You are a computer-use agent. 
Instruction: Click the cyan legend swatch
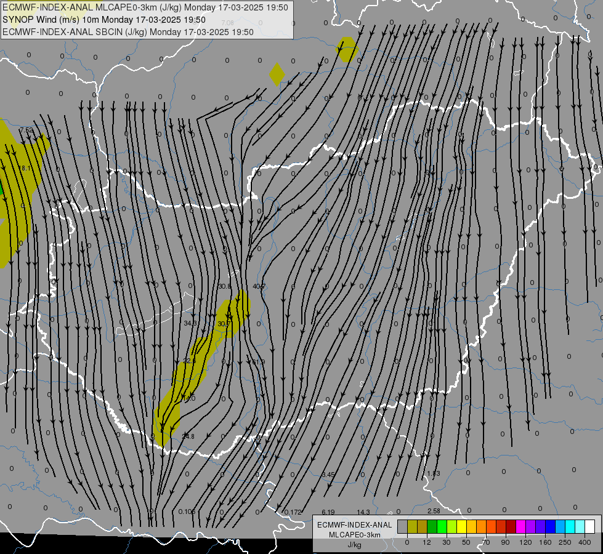tap(570, 526)
